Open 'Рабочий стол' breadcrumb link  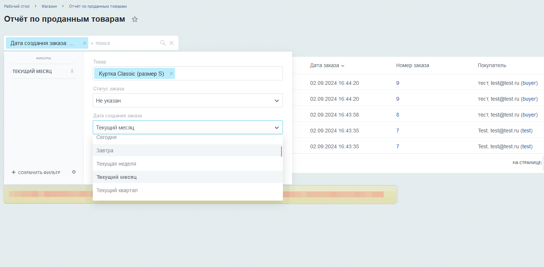click(x=17, y=6)
